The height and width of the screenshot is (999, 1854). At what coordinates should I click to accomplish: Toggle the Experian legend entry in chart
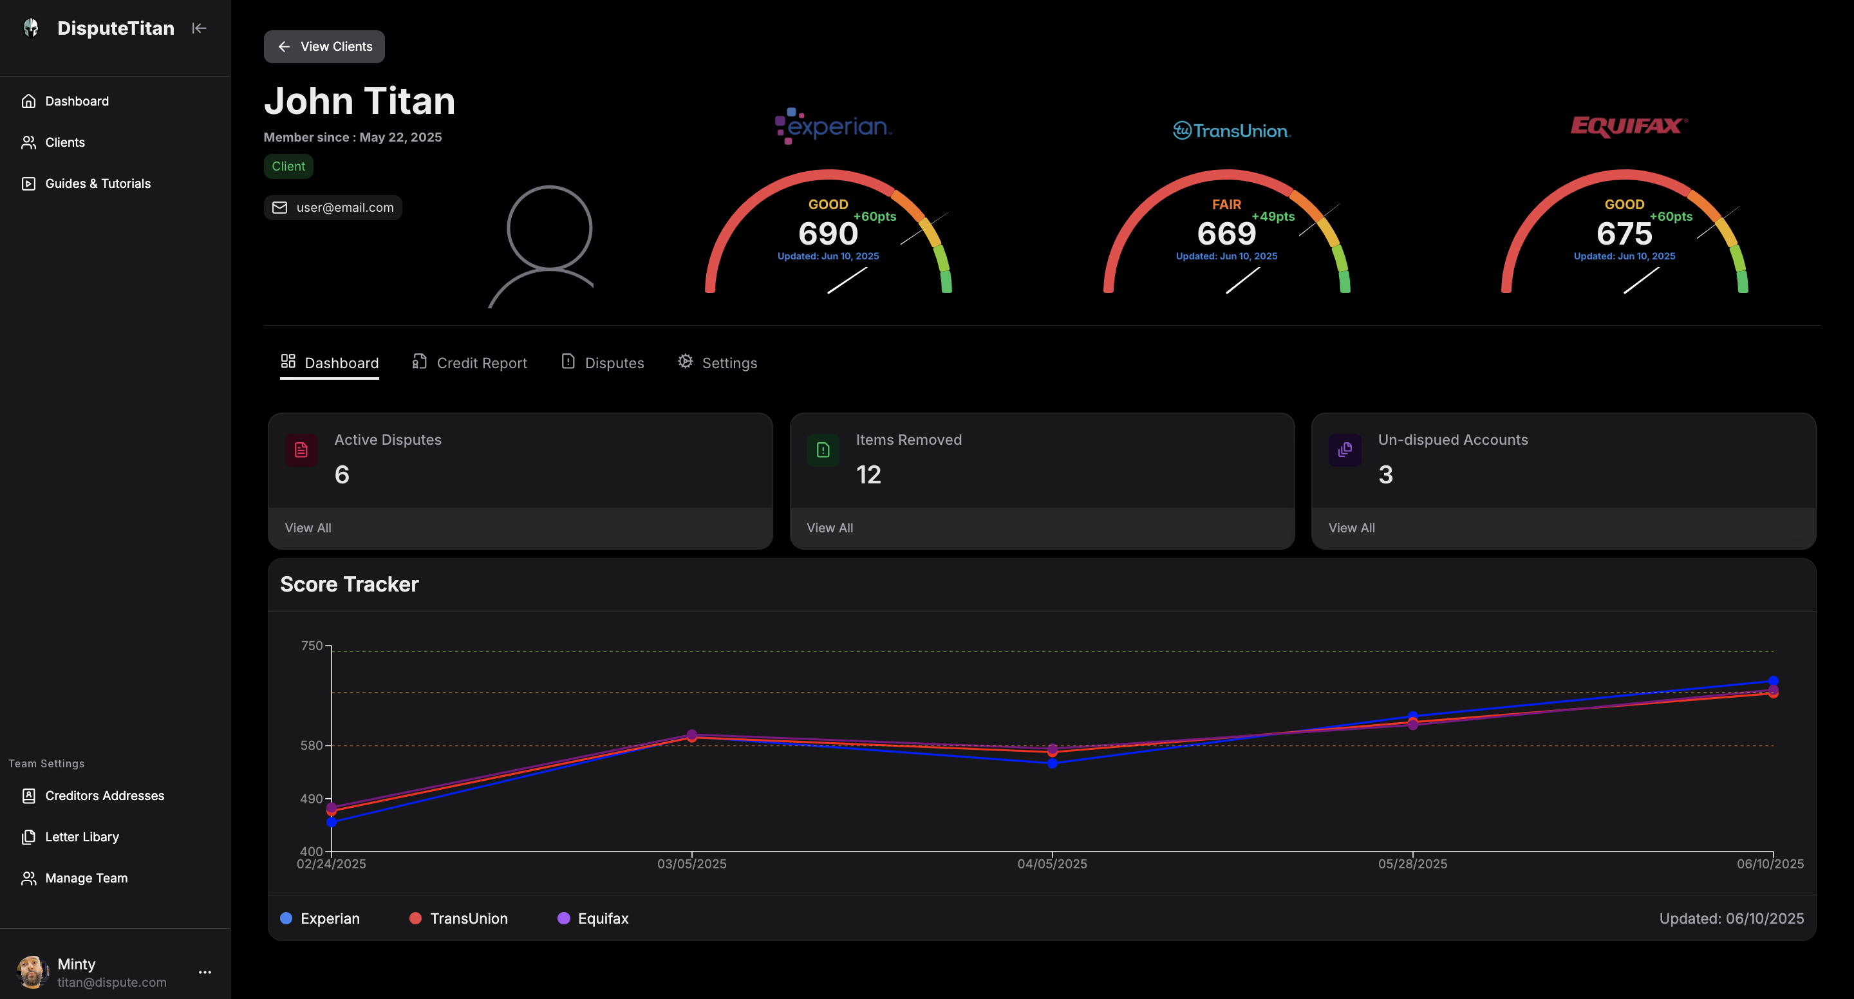tap(319, 919)
